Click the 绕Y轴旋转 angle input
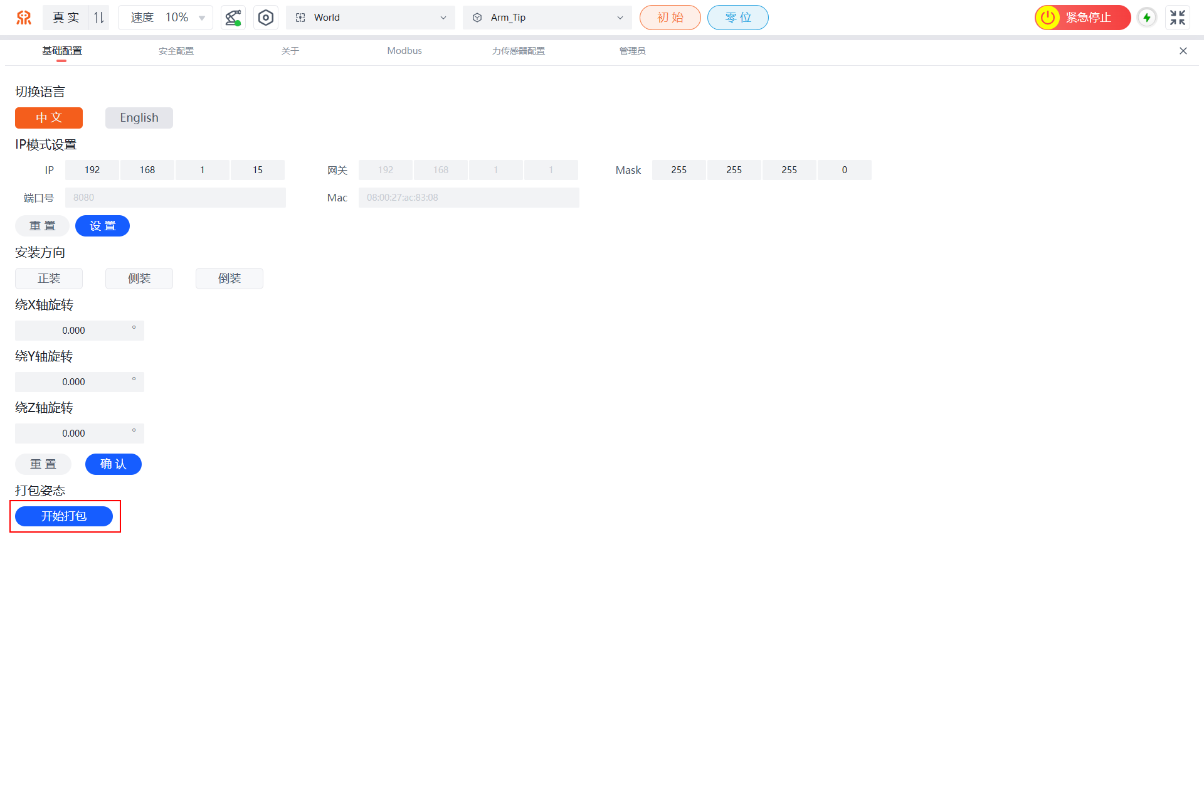The image size is (1204, 803). [80, 382]
